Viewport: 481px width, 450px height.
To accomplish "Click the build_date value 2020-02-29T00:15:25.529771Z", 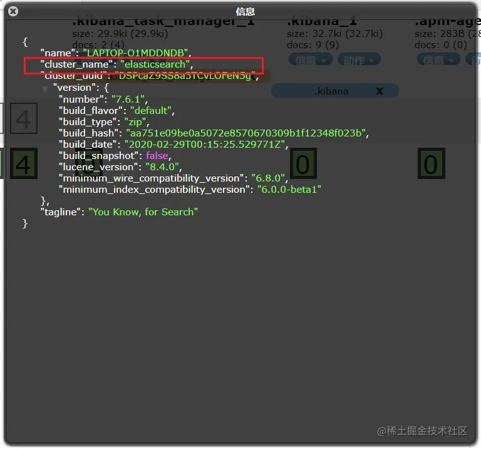I will [x=205, y=145].
